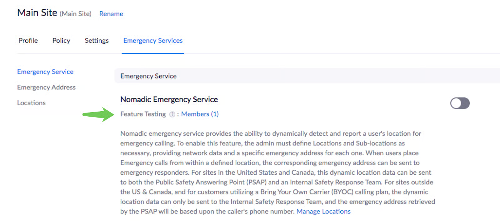The image size is (500, 221).
Task: Go to the Settings tab
Action: tap(97, 41)
